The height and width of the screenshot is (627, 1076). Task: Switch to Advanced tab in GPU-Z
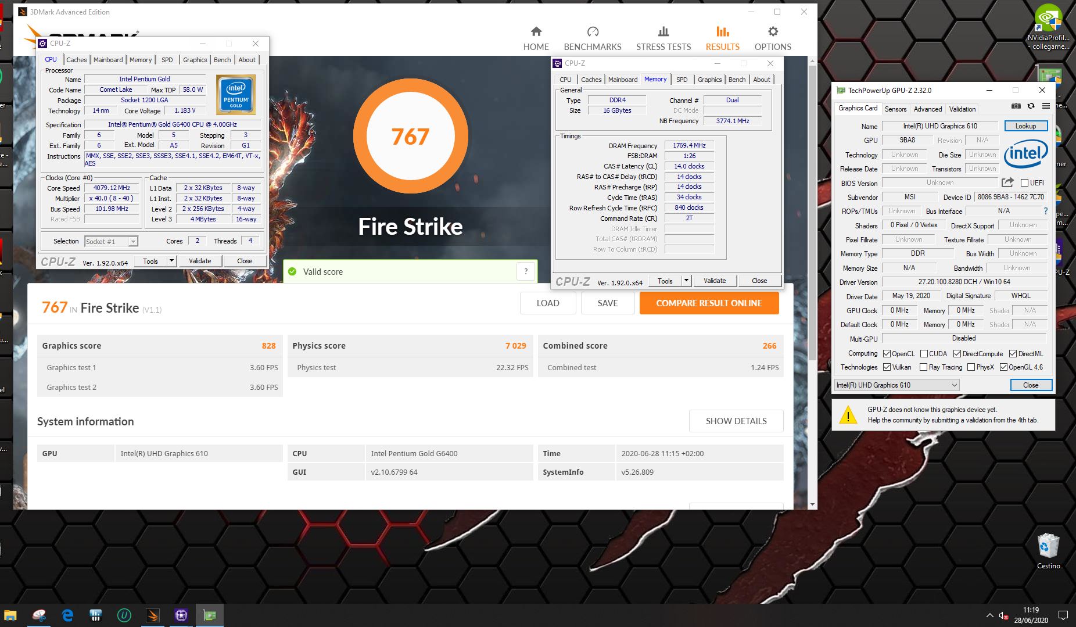coord(928,109)
